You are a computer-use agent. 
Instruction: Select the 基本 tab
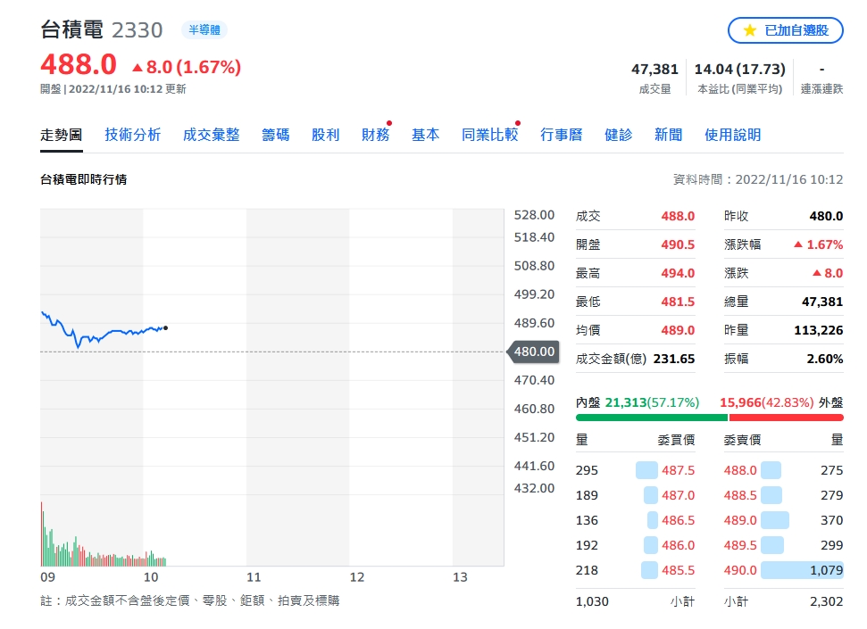click(425, 135)
